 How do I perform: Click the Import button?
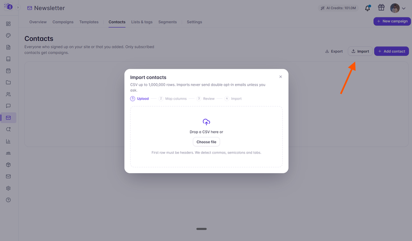(x=360, y=51)
